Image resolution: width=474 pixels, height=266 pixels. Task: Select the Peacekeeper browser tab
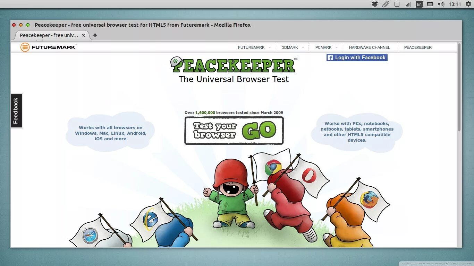point(52,35)
